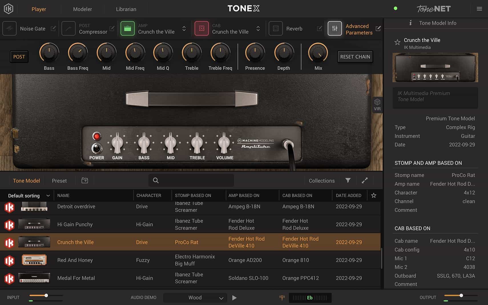Toggle the POST EQ position button
This screenshot has height=305, width=488.
(19, 57)
